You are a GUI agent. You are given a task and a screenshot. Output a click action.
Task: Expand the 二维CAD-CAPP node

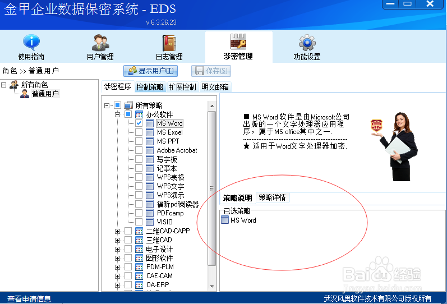(117, 231)
